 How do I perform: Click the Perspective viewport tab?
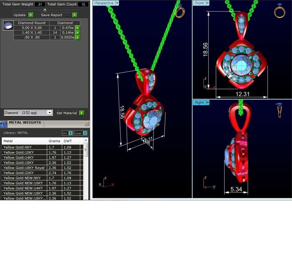point(104,3)
